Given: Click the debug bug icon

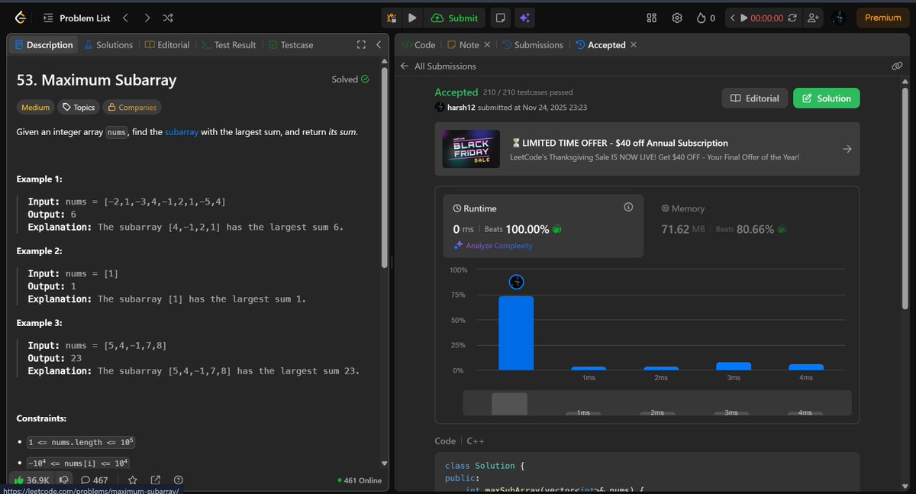Looking at the screenshot, I should point(392,18).
